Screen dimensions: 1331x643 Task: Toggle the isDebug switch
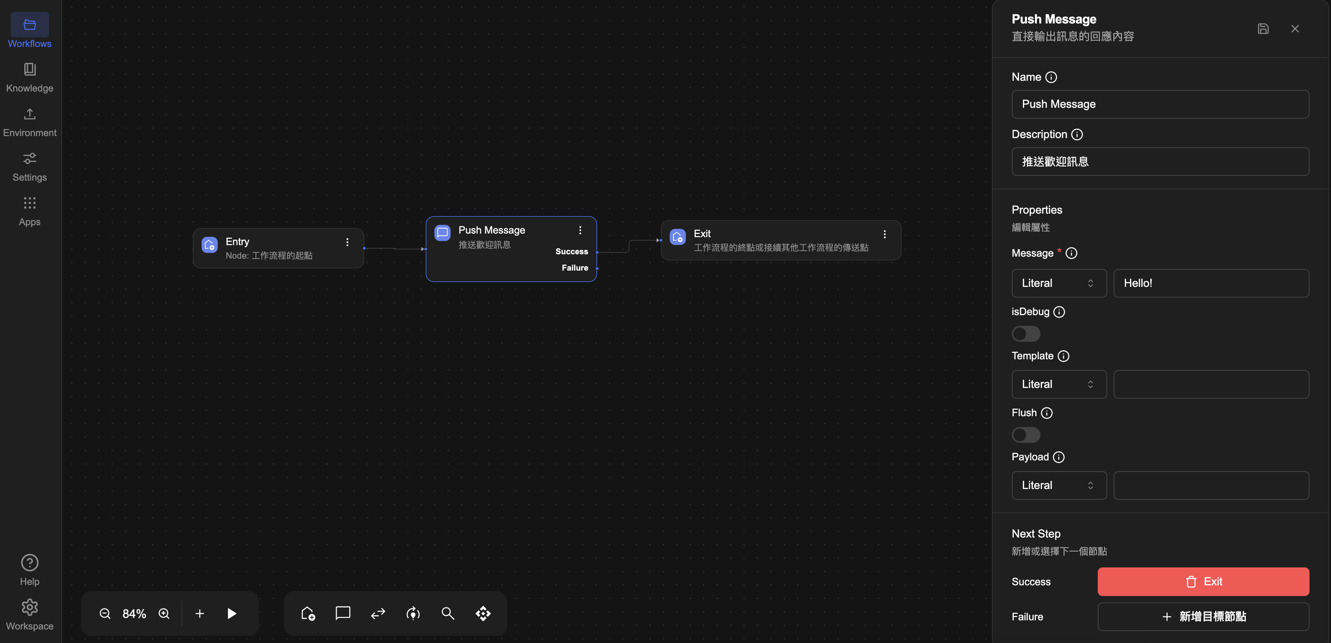pyautogui.click(x=1026, y=334)
